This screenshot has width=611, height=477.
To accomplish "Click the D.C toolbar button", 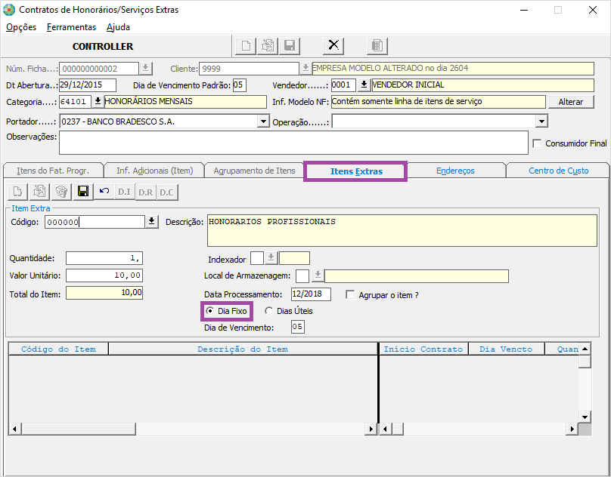I will [167, 192].
